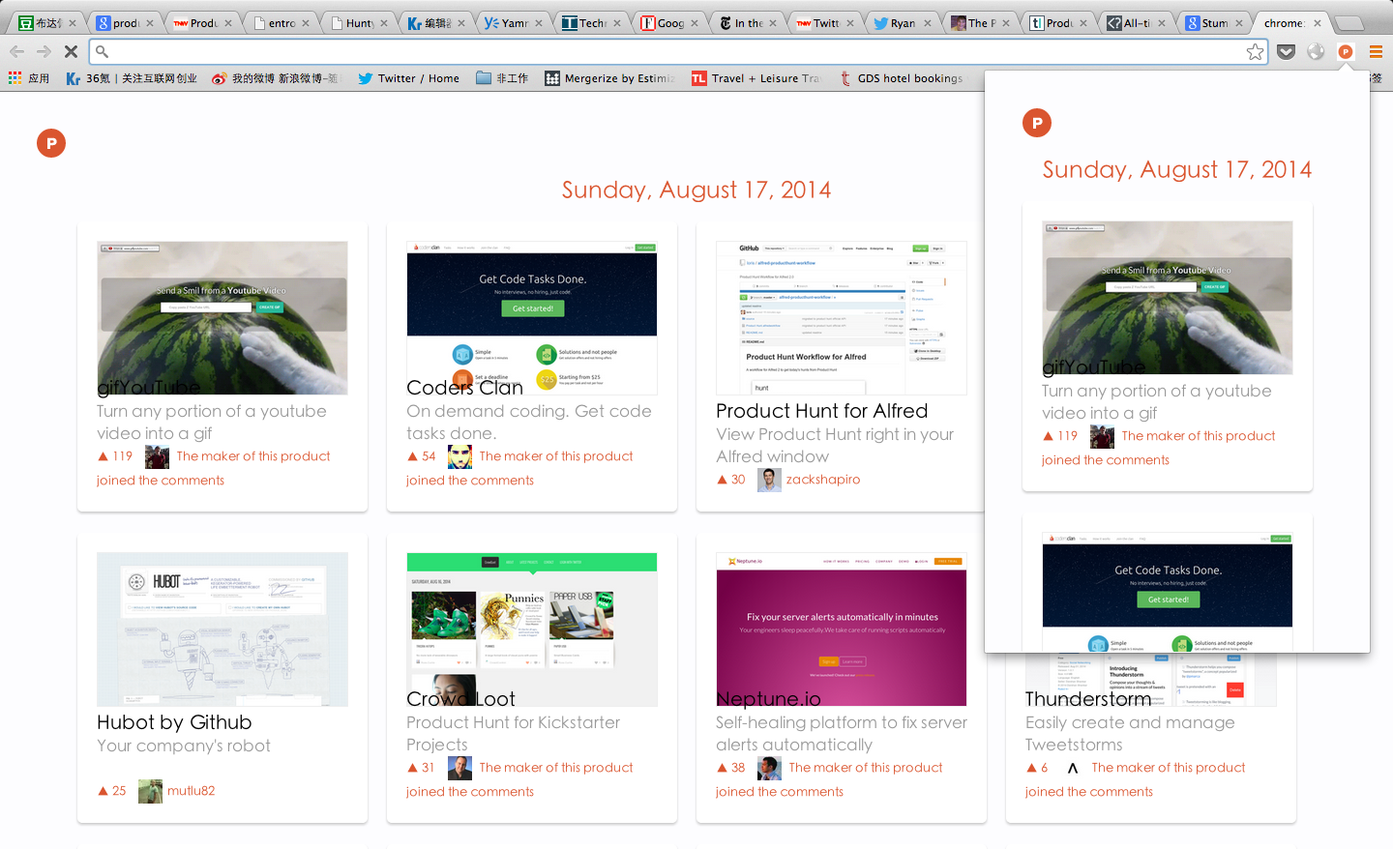Screen dimensions: 1393x849
Task: Open the Product Hunt for Alfred thumbnail
Action: click(x=842, y=318)
